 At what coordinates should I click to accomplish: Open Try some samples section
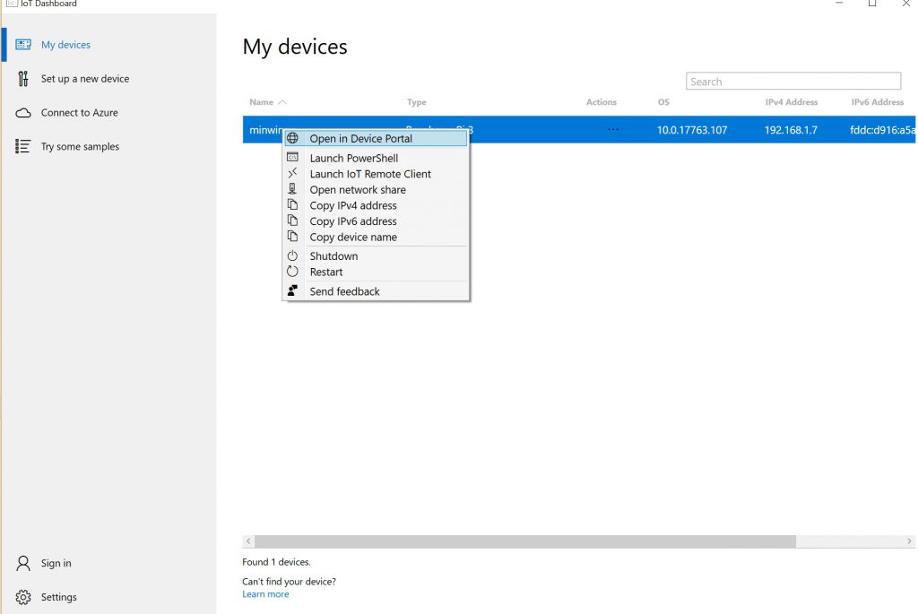tap(80, 147)
